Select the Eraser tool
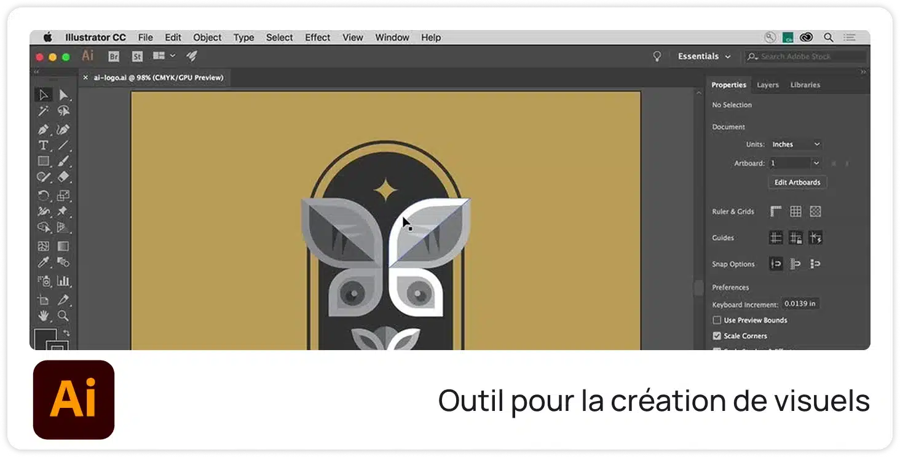The height and width of the screenshot is (457, 900). (x=63, y=178)
